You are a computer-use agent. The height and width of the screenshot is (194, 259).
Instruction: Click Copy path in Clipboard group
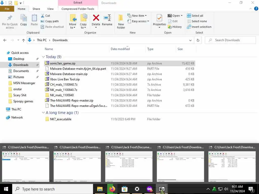50,21
